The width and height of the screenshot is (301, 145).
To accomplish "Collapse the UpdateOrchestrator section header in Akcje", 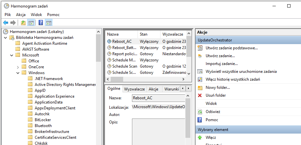I will coord(248,40).
